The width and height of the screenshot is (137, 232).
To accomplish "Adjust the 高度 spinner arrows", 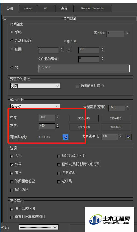I will click(58, 126).
